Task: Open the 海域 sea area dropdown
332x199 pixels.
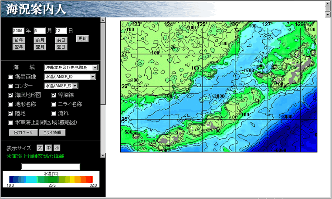Action: [x=71, y=67]
